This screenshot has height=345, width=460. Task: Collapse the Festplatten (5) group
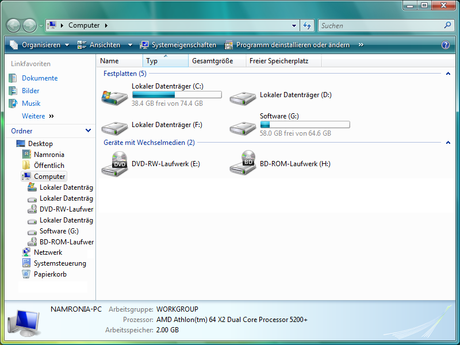(x=449, y=74)
